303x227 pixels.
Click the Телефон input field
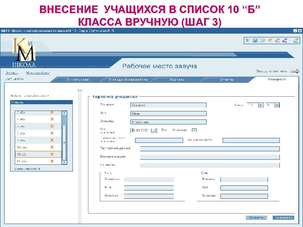click(210, 165)
